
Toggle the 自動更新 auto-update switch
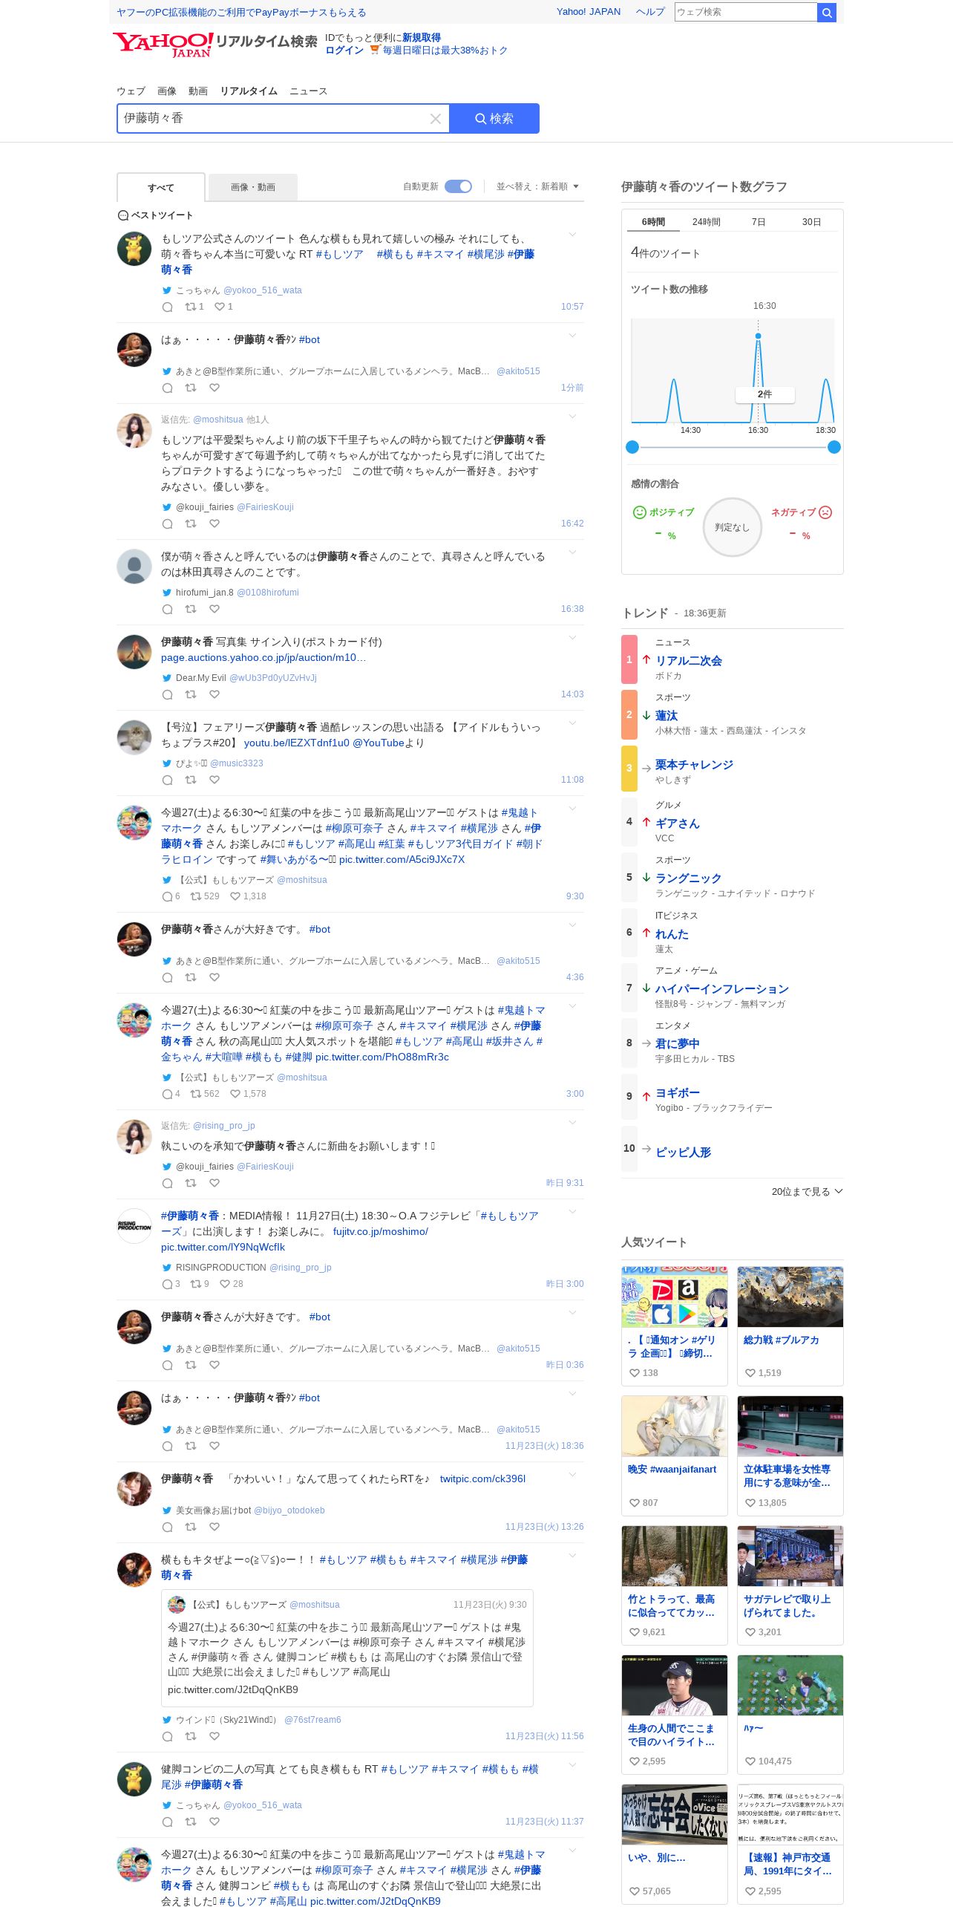(458, 186)
